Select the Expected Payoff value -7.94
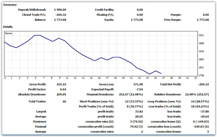This screenshot has height=137, width=217. point(138,89)
